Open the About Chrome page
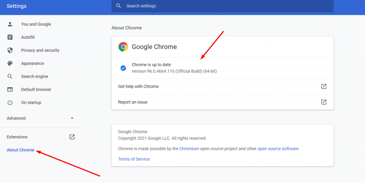The height and width of the screenshot is (183, 365). tap(21, 150)
